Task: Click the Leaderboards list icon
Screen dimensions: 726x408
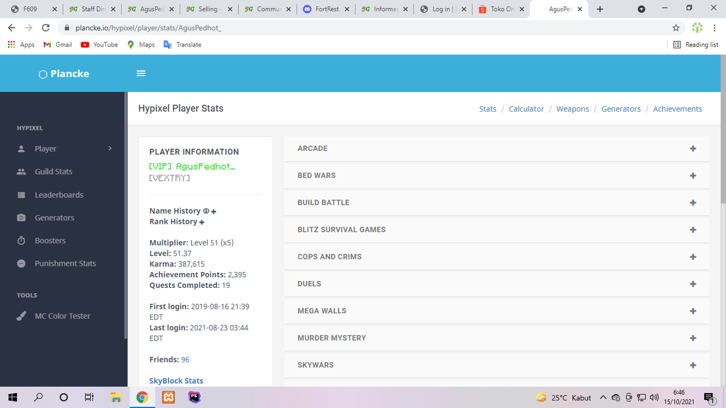Action: pos(22,195)
